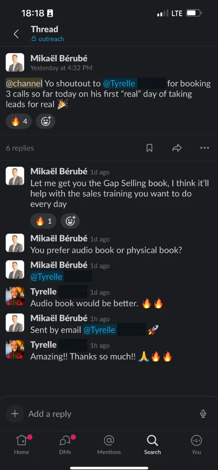The width and height of the screenshot is (218, 470).
Task: Select the Search tab
Action: (x=152, y=445)
